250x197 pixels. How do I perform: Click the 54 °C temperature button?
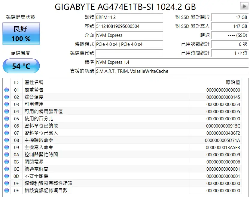point(21,66)
